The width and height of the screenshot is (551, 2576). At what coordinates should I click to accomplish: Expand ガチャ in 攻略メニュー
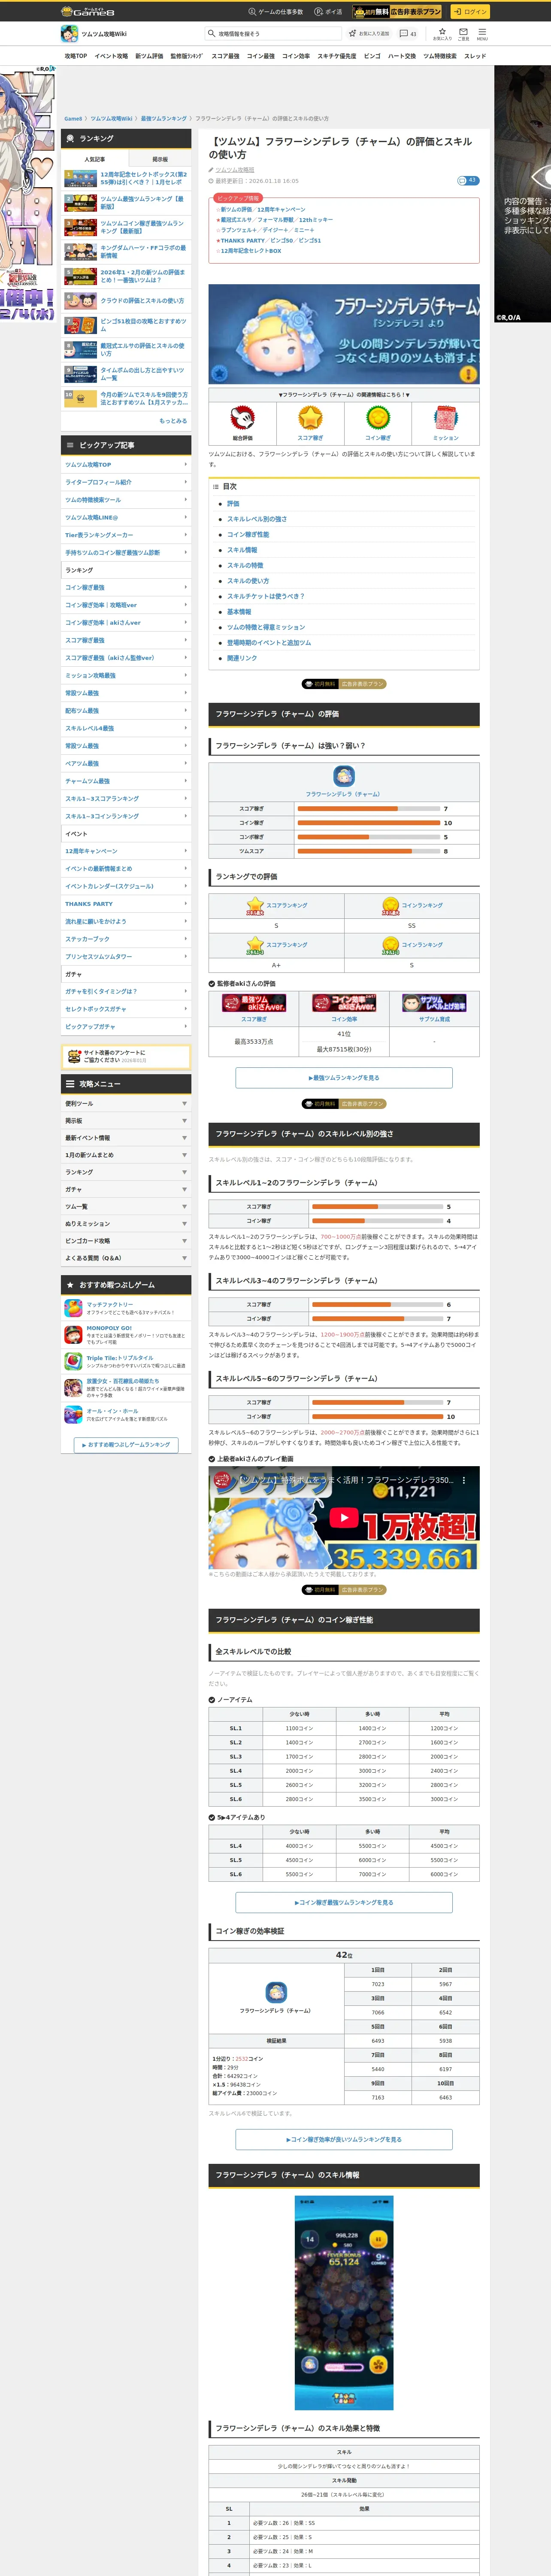[126, 1189]
